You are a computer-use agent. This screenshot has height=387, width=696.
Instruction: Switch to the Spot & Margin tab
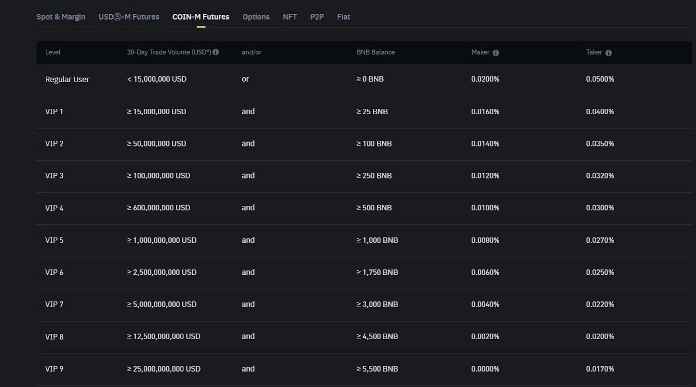pos(61,17)
